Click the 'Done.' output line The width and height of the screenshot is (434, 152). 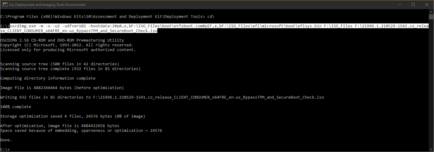[6, 140]
